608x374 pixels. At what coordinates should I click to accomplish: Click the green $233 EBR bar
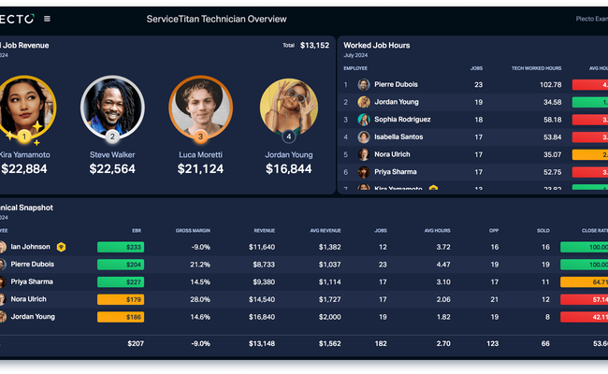click(x=121, y=247)
